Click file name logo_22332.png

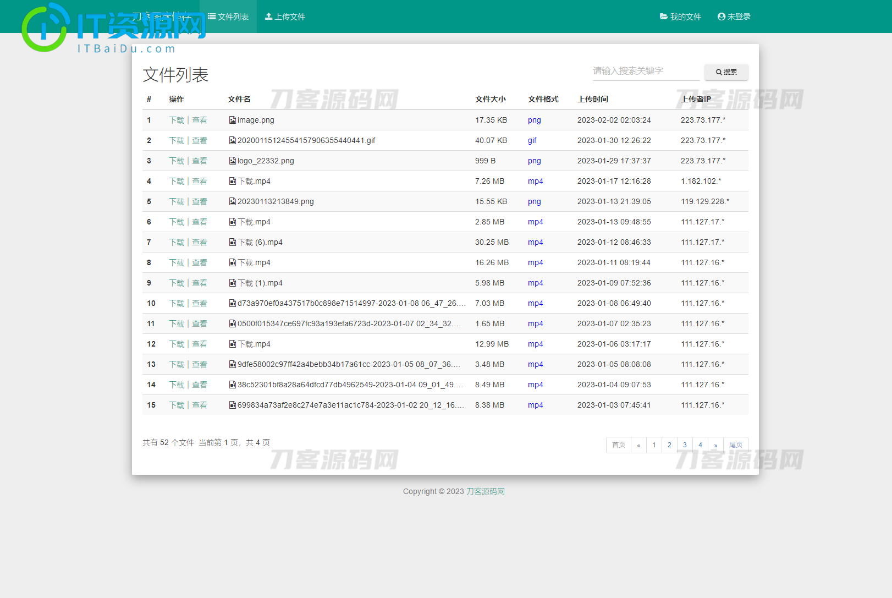coord(266,161)
